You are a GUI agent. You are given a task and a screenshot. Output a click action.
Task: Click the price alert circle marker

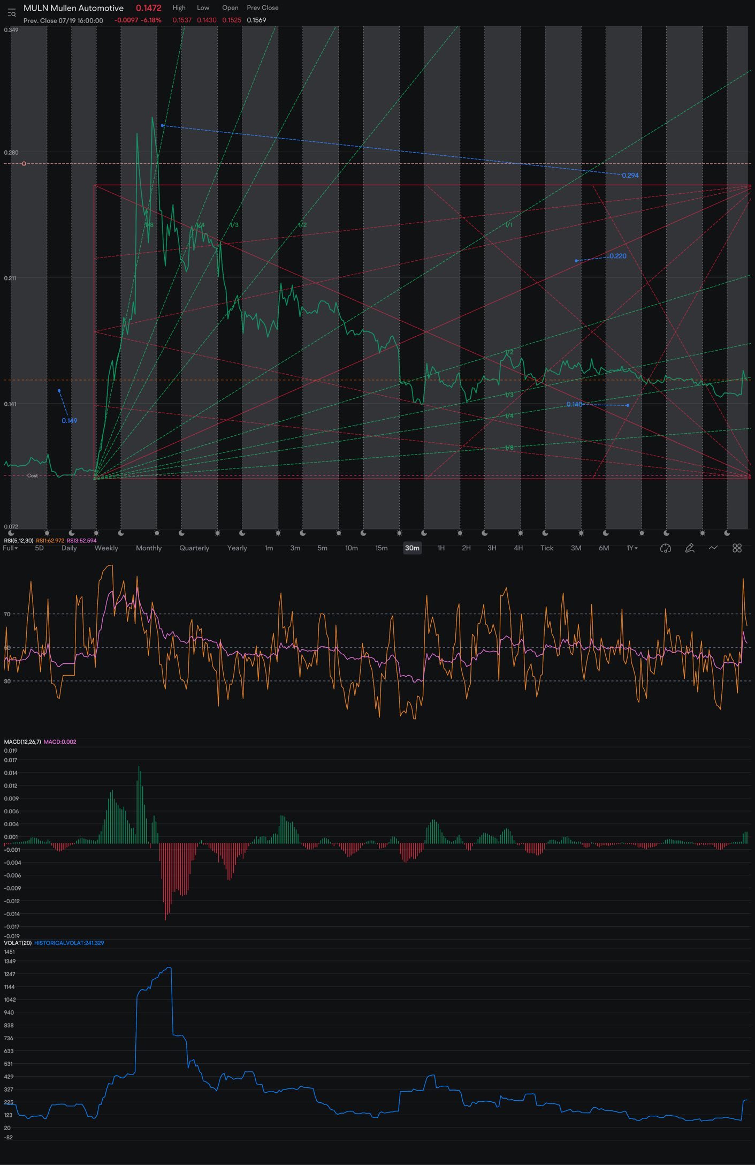click(24, 164)
